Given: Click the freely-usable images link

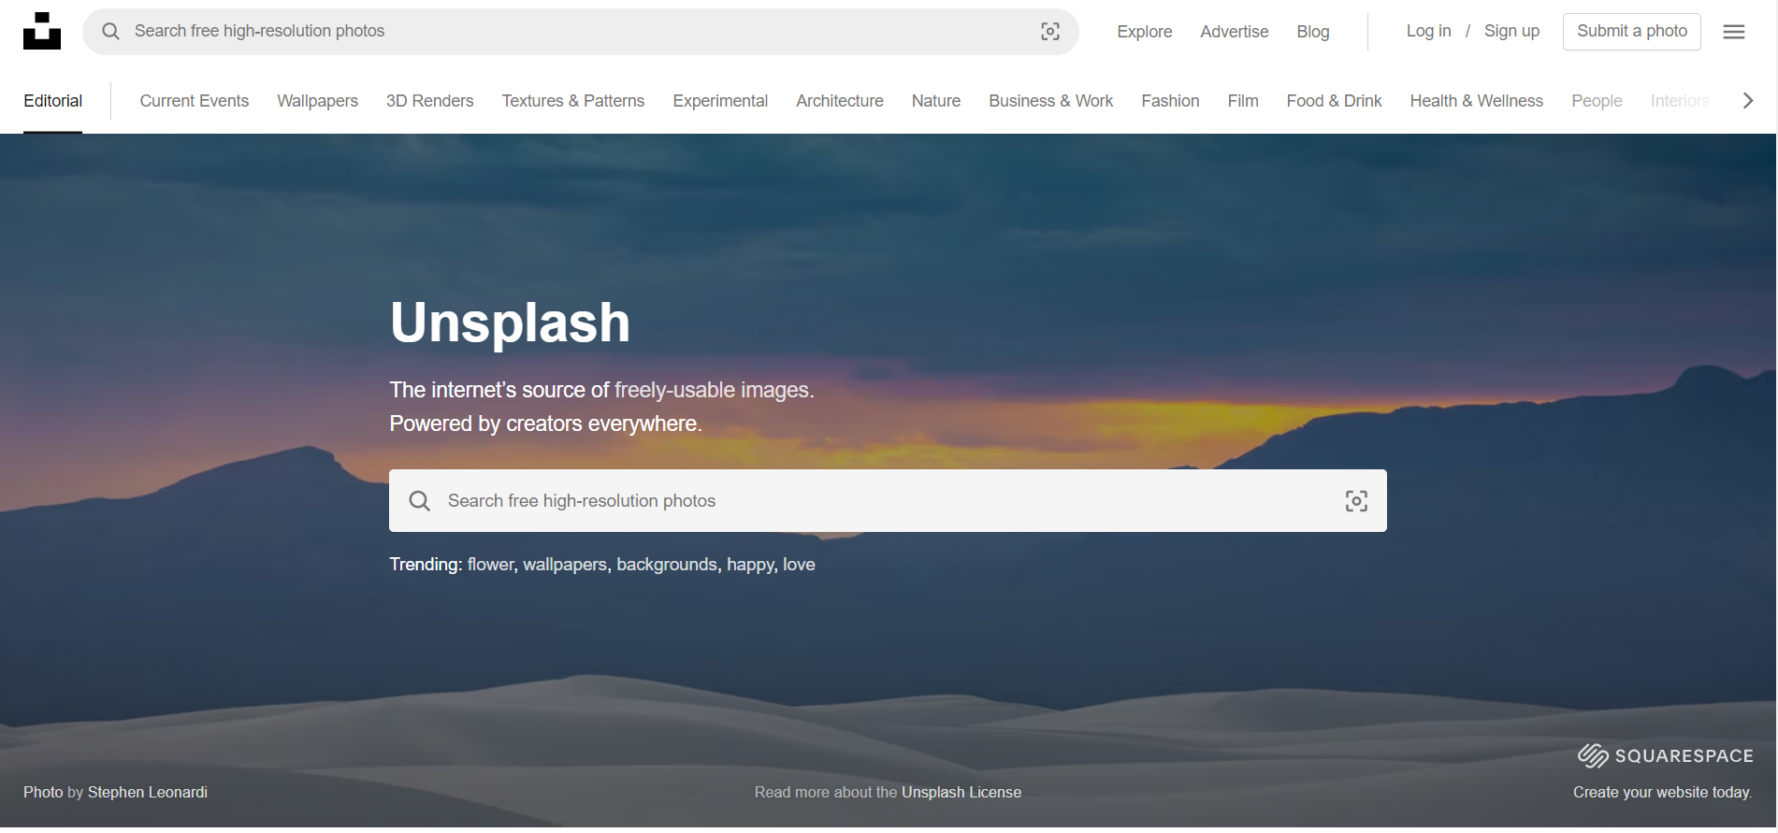Looking at the screenshot, I should point(712,390).
